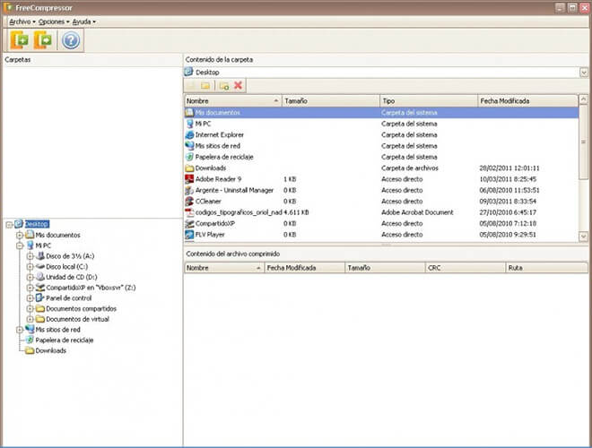
Task: Expand Mis sitios de red tree node
Action: click(20, 330)
